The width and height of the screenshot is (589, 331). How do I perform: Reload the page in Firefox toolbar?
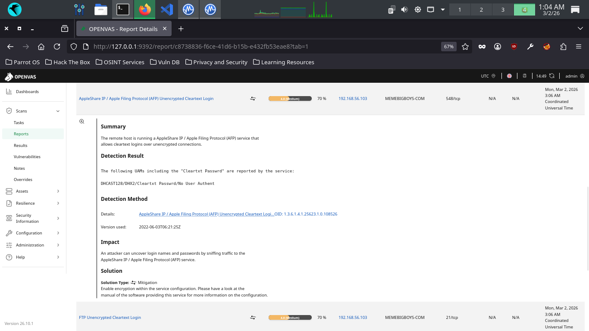pyautogui.click(x=57, y=47)
